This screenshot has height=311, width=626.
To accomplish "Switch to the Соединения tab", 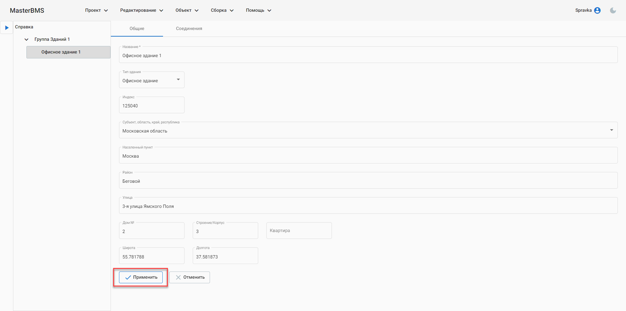I will coord(189,29).
